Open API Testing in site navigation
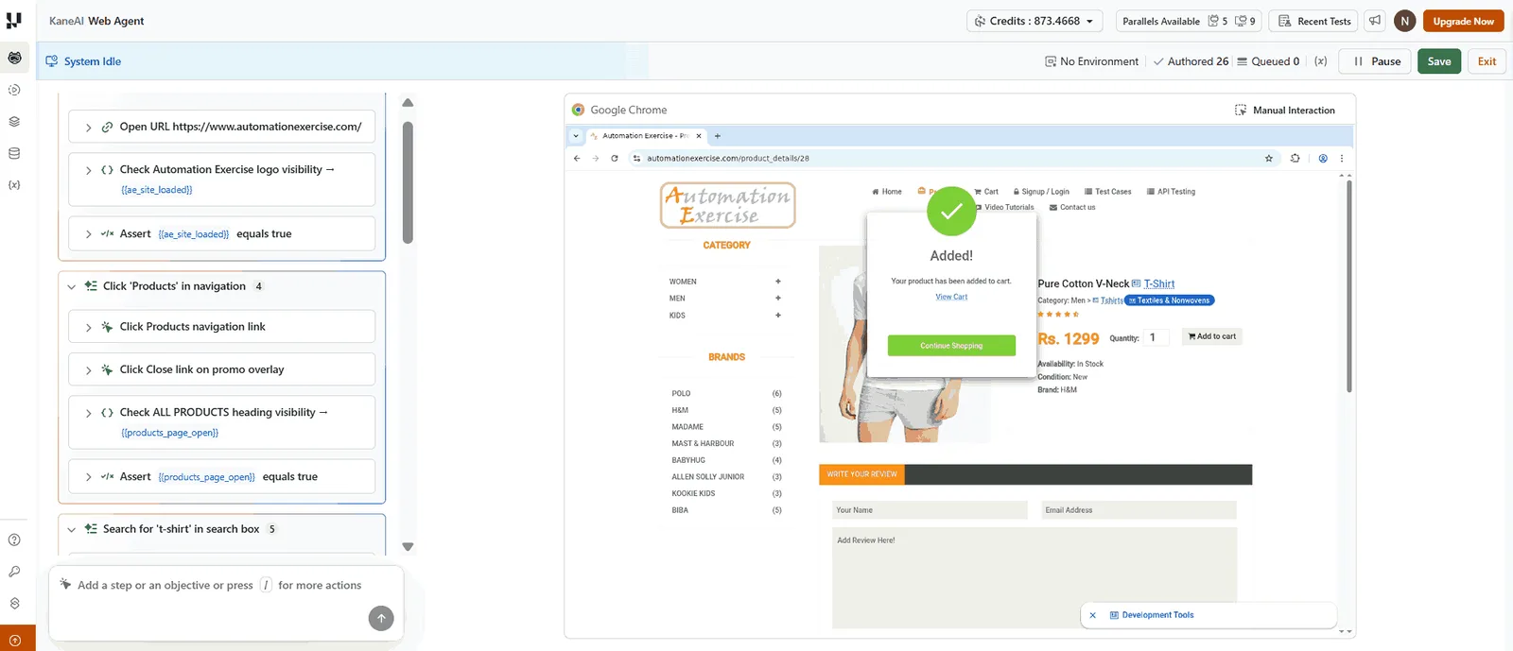The image size is (1513, 651). (1171, 192)
